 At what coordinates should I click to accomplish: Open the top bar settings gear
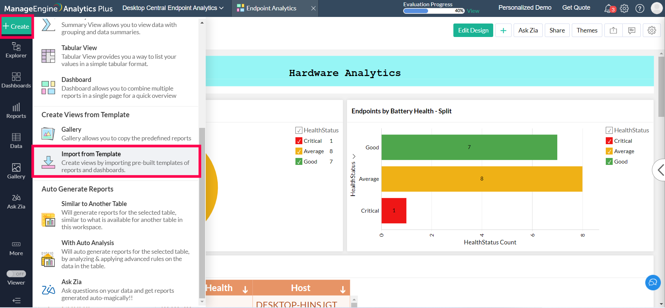point(624,8)
